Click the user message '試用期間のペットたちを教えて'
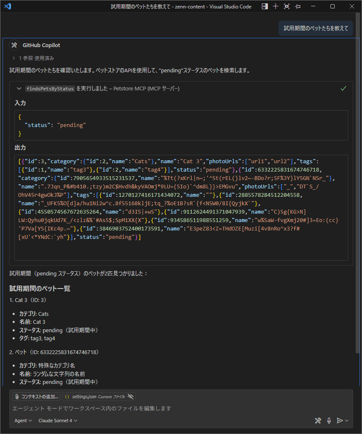 click(315, 28)
